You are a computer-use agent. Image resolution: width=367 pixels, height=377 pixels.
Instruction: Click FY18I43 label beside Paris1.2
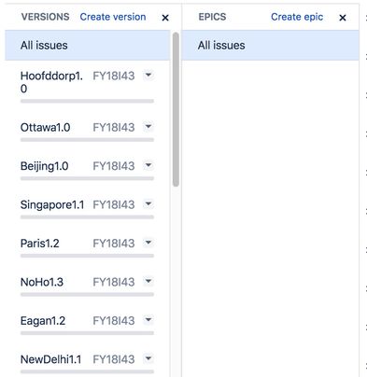coord(114,244)
